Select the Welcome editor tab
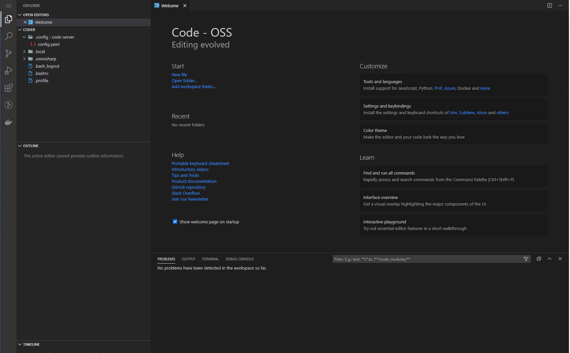The image size is (570, 353). click(x=171, y=6)
